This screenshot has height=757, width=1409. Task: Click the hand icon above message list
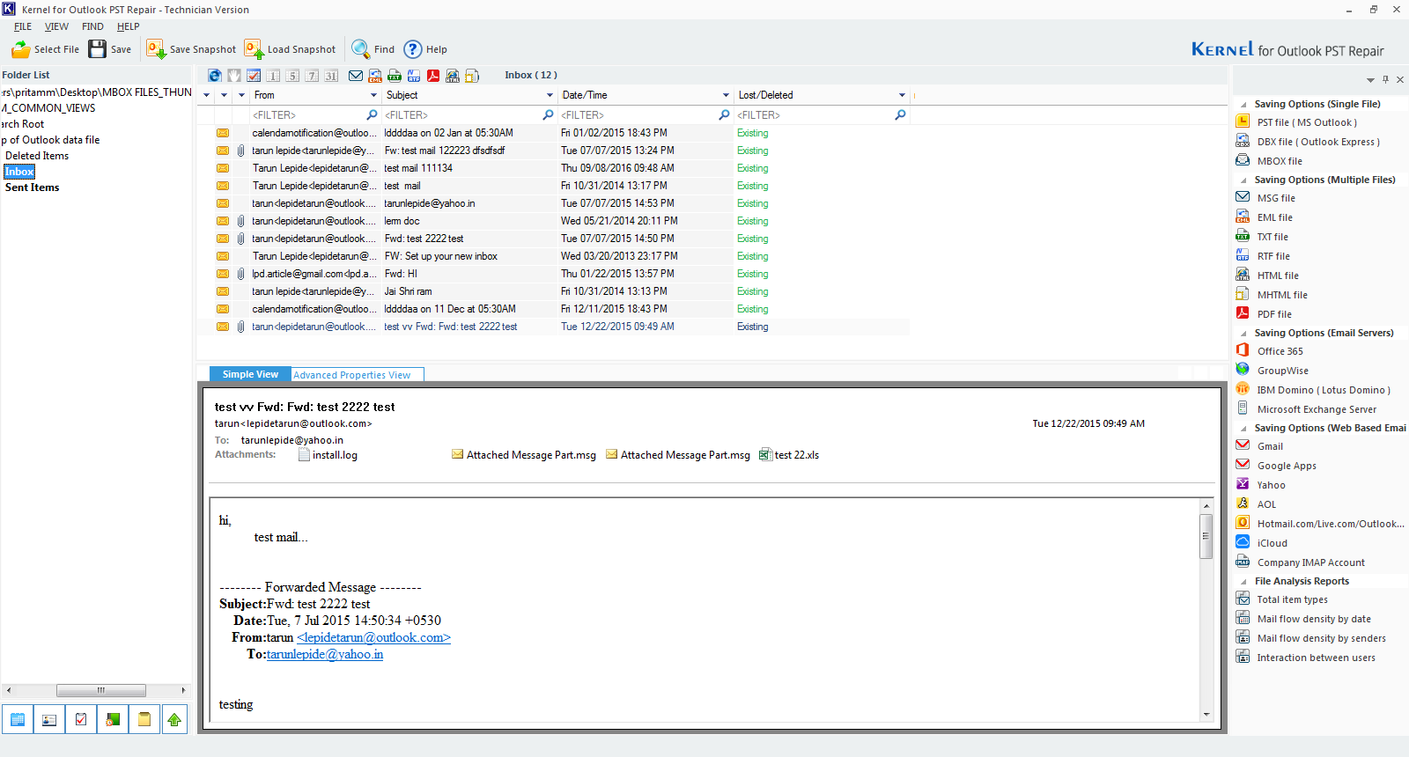point(234,76)
